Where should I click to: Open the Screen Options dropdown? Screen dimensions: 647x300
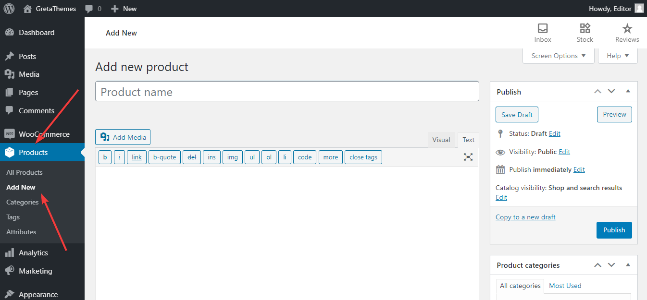[x=558, y=56]
